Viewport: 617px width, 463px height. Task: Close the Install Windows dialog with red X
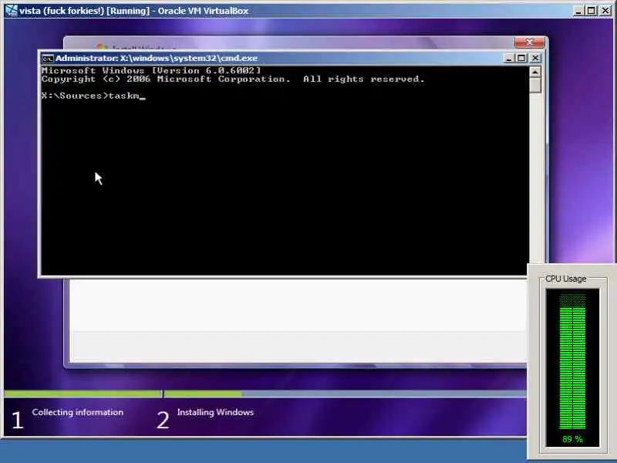coord(529,42)
